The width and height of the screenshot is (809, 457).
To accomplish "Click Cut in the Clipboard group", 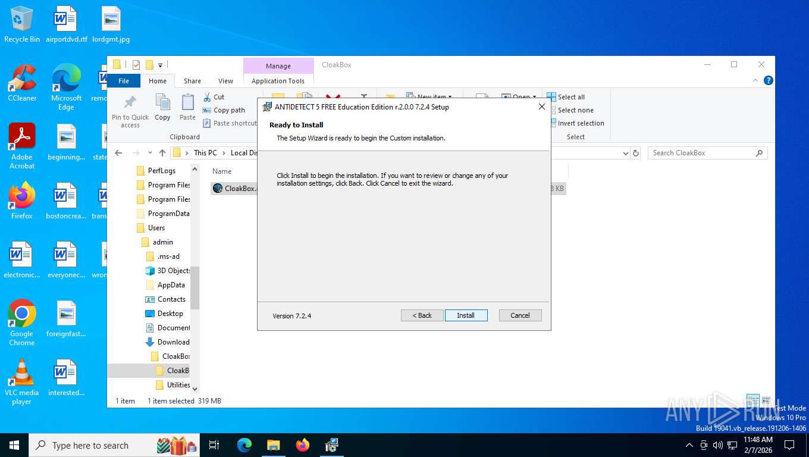I will (x=214, y=97).
